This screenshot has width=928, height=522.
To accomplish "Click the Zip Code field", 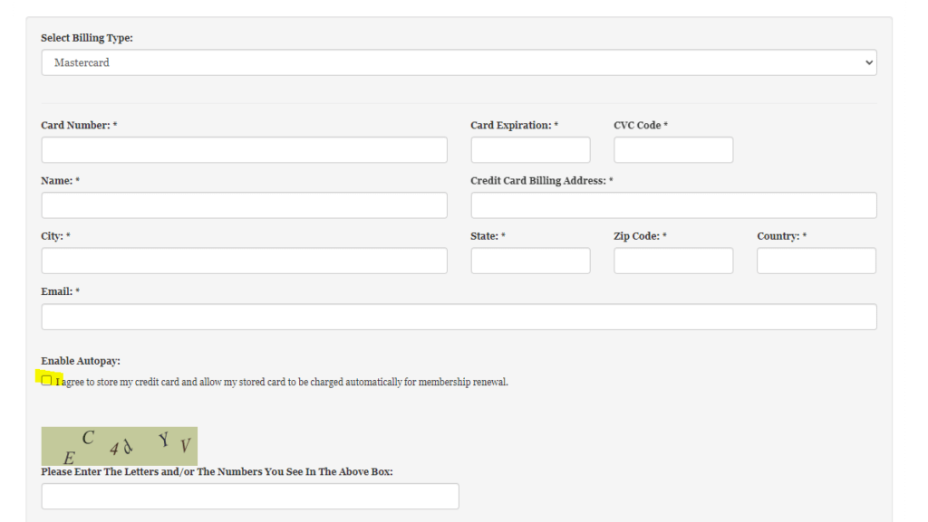I will [x=673, y=261].
